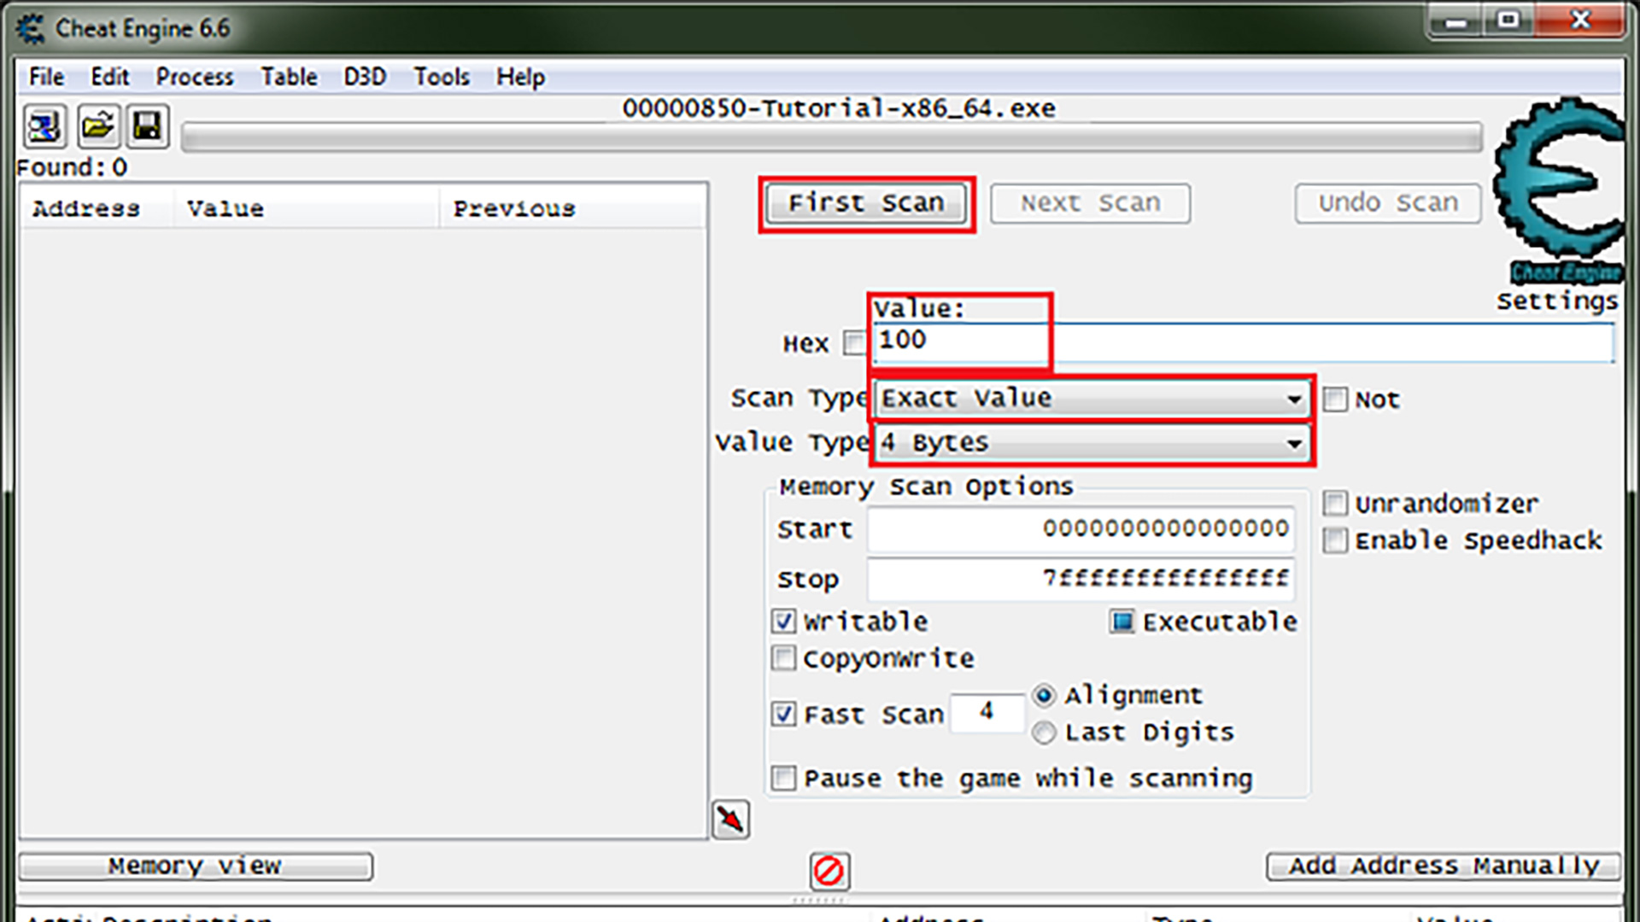Open the File menu

pyautogui.click(x=46, y=77)
